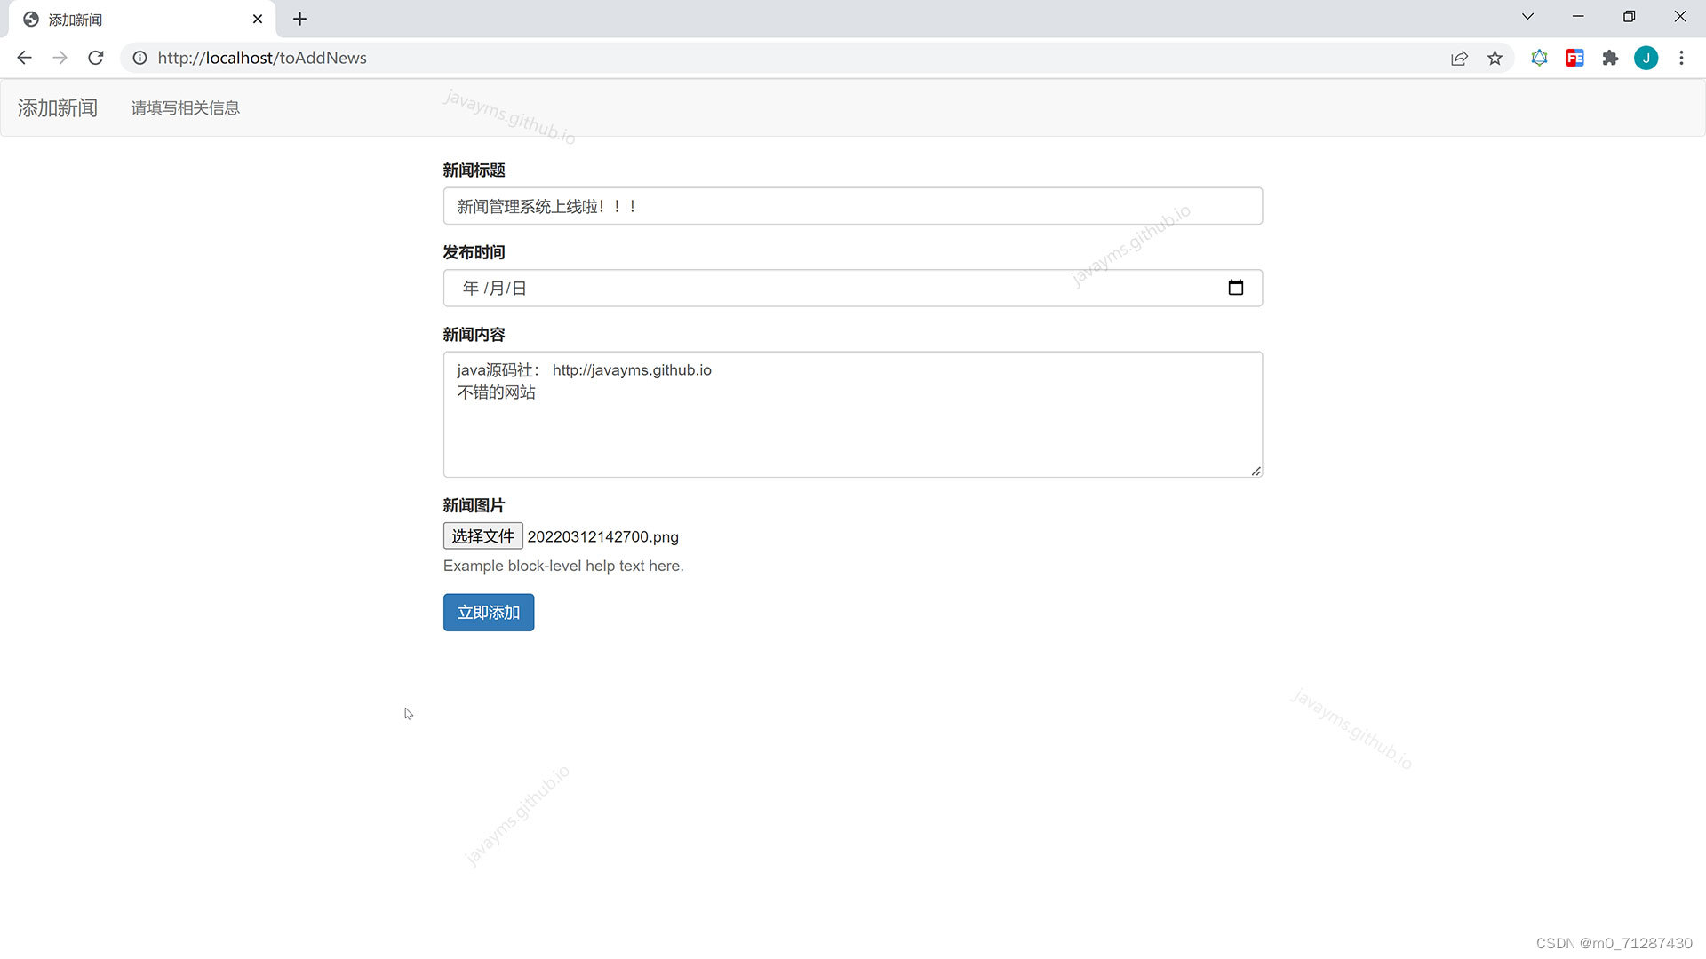Image resolution: width=1706 pixels, height=959 pixels.
Task: Click the browser forward arrow
Action: 60,58
